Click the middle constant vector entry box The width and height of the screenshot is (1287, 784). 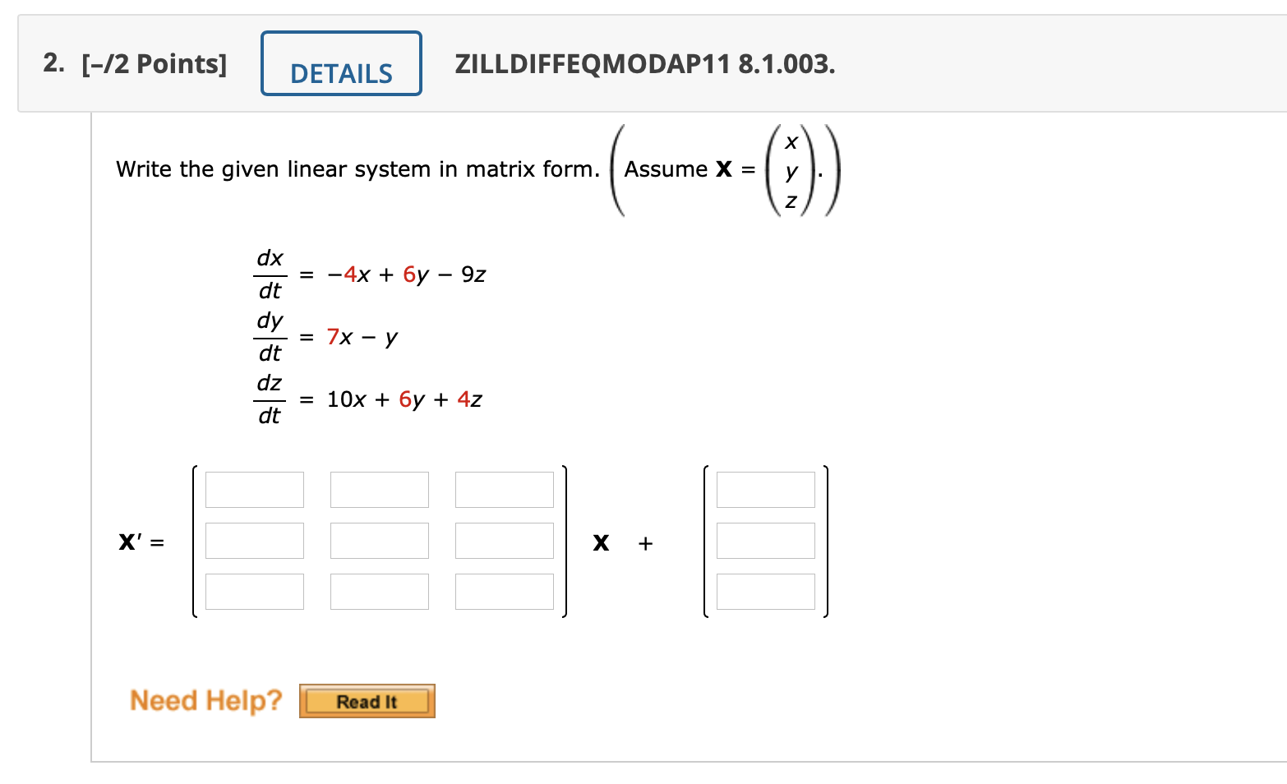tap(765, 540)
